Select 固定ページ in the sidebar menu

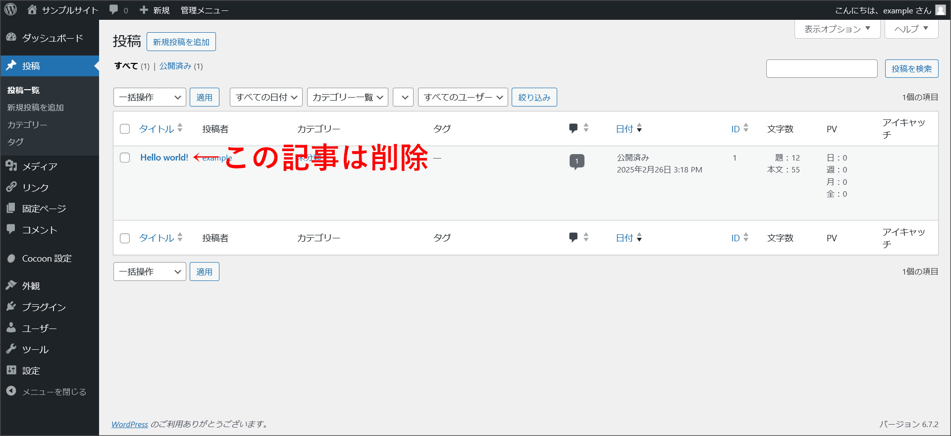pyautogui.click(x=44, y=209)
